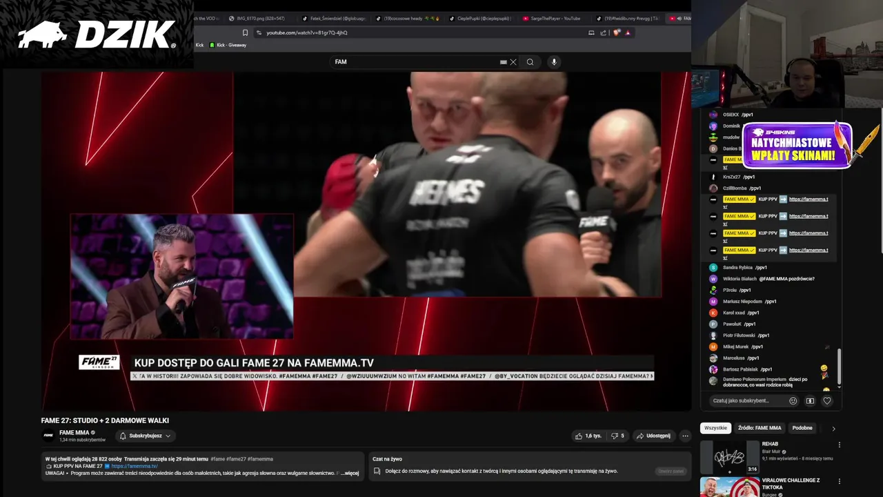Click chat user Bartosz Pabisiak
This screenshot has height=497, width=883.
[x=740, y=369]
